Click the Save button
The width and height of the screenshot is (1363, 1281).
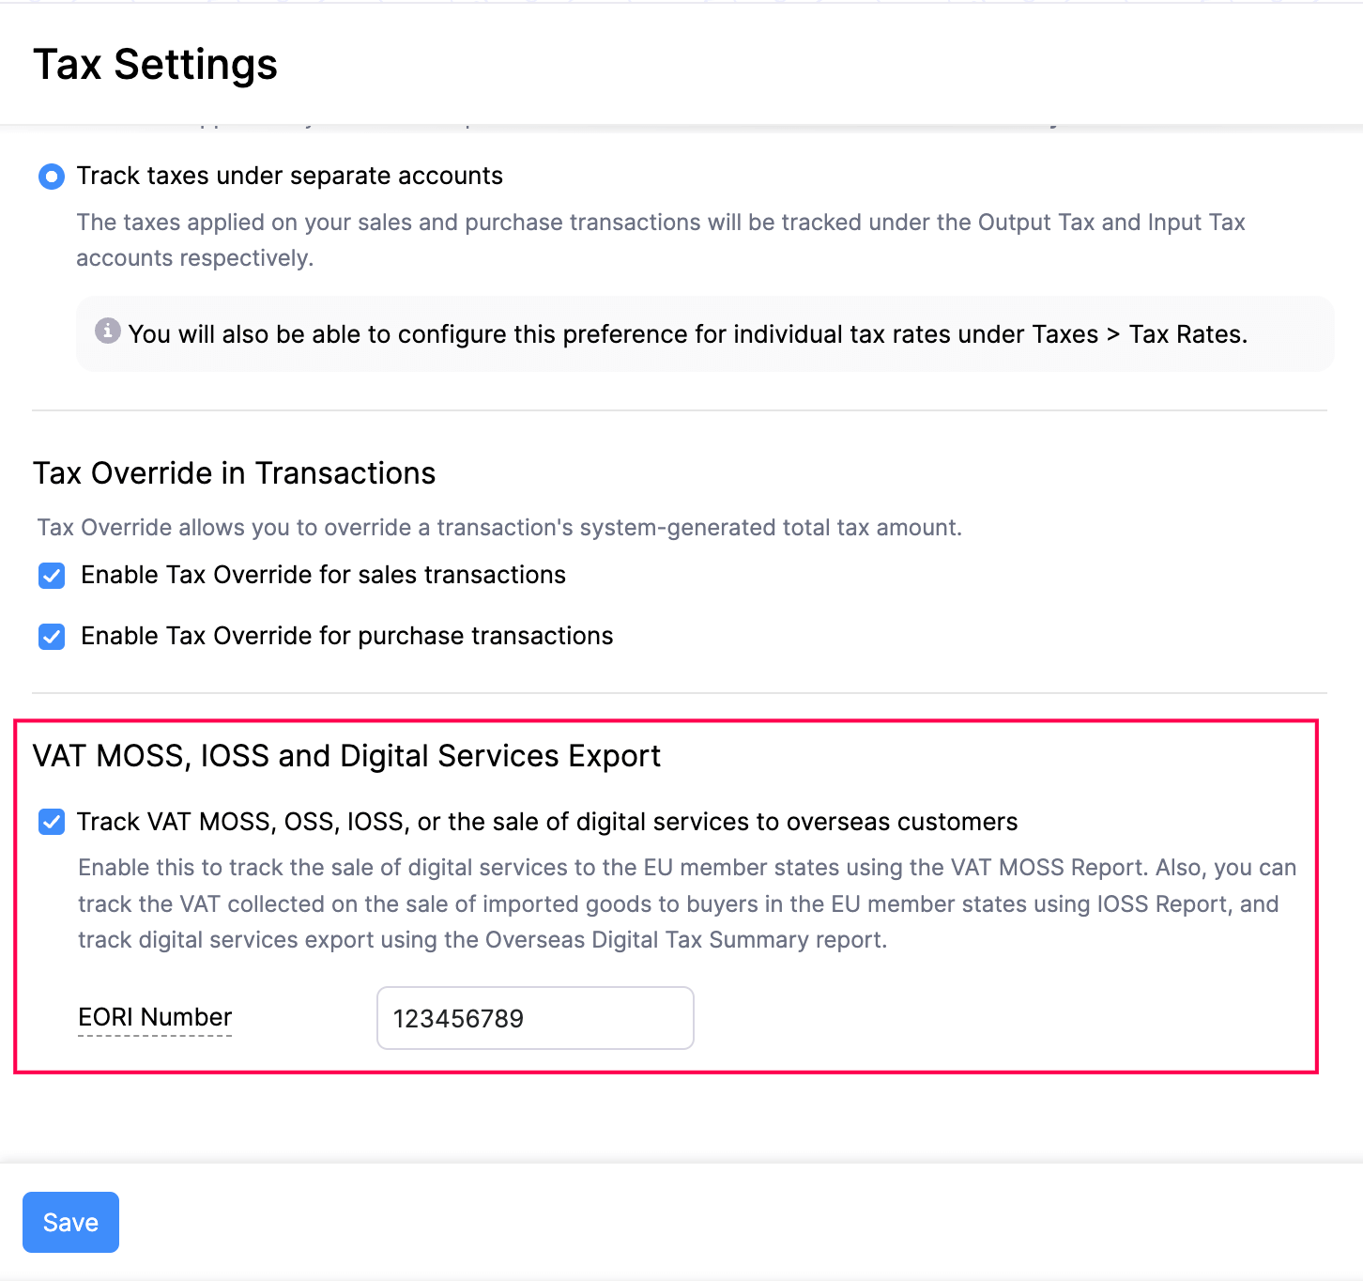pyautogui.click(x=70, y=1222)
